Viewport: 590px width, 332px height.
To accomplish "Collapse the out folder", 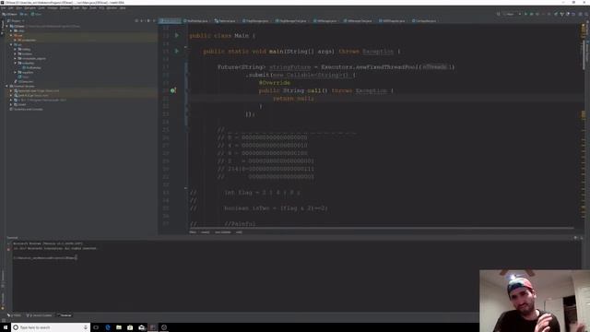I will pos(11,35).
